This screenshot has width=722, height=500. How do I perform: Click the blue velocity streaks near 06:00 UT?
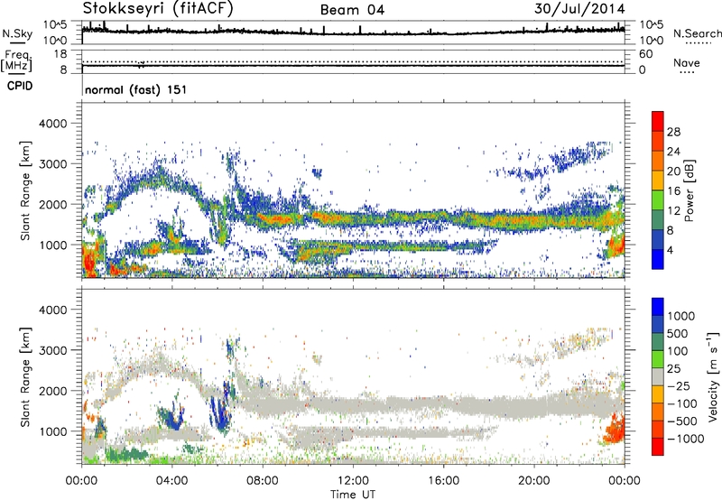coord(221,411)
